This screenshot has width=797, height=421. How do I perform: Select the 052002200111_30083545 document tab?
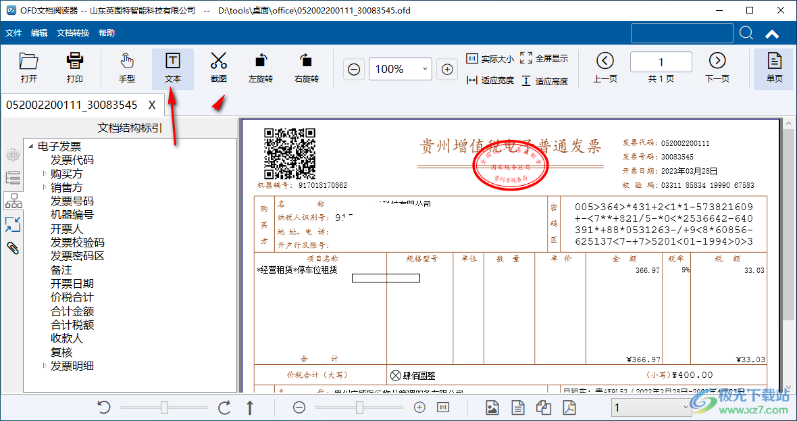(72, 105)
